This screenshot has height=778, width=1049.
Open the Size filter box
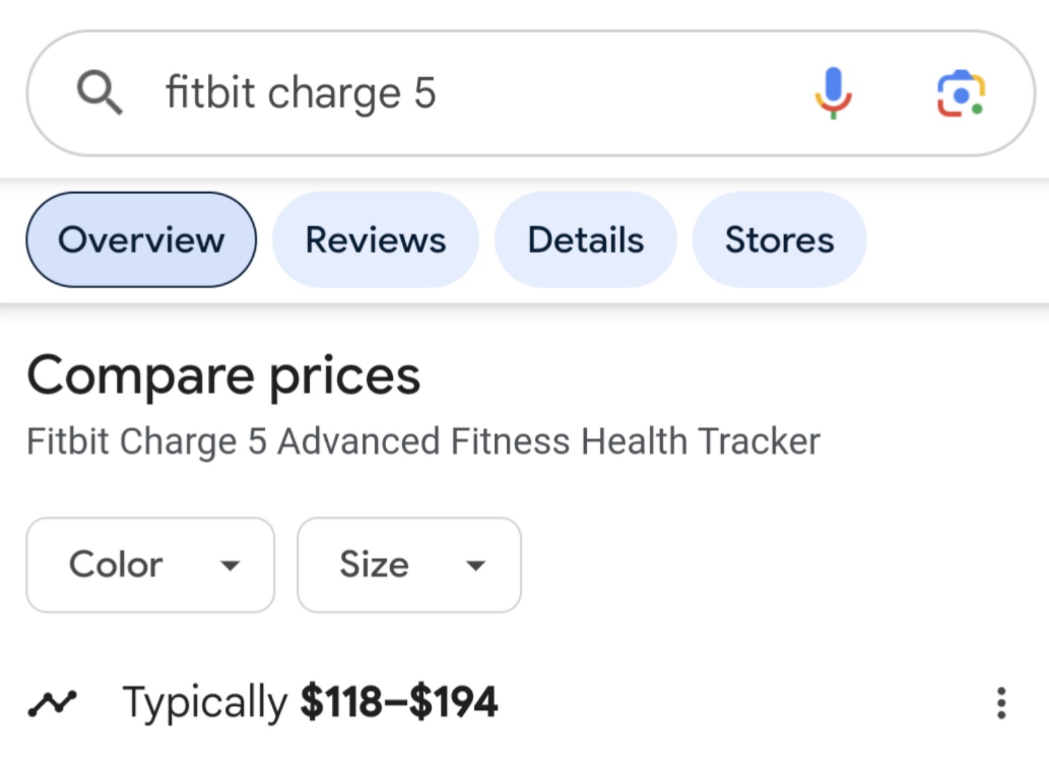coord(409,565)
